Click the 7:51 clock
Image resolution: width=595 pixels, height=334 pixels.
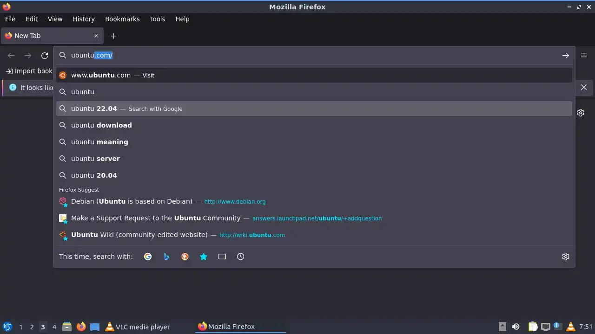586,327
